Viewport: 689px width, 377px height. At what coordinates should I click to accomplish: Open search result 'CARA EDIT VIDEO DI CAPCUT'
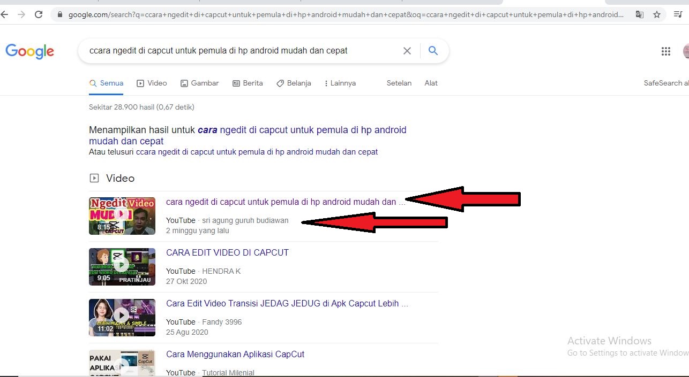pyautogui.click(x=227, y=252)
